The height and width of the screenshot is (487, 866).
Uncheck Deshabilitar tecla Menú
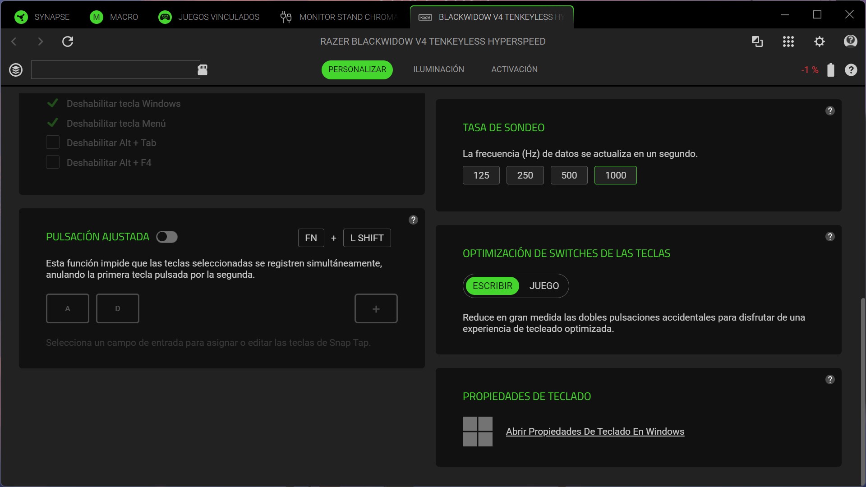[53, 123]
